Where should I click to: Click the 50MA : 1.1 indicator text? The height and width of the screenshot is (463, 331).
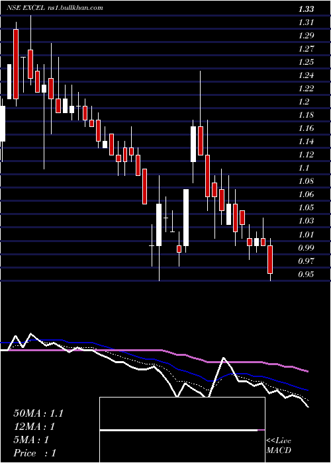[x=38, y=413]
